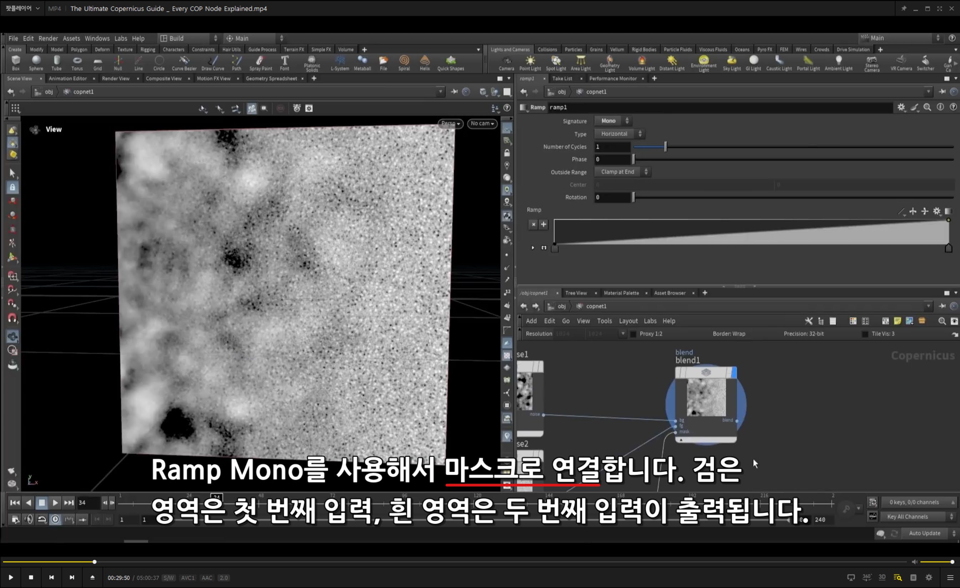The width and height of the screenshot is (960, 588).
Task: Switch to the Composite View tab
Action: pos(164,78)
